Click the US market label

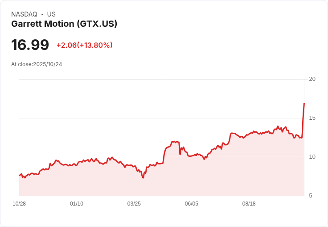(x=51, y=14)
